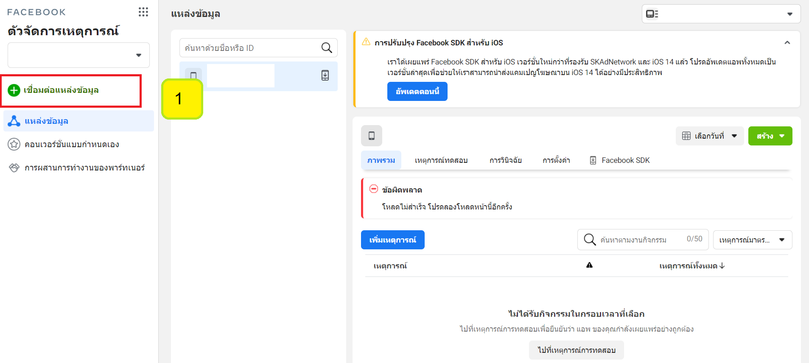Open การผสานการทำงานของพาร์ทเนอร์ in sidebar

click(x=85, y=168)
